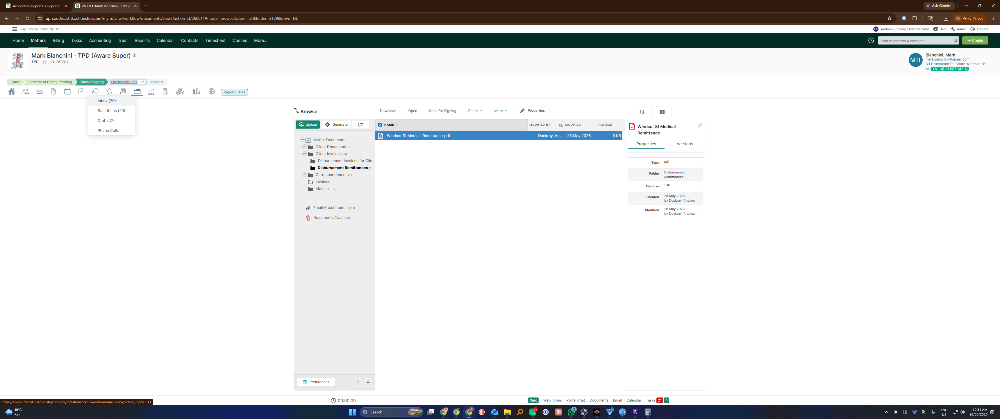
Task: Click the matter globe web icon
Action: pos(212,92)
